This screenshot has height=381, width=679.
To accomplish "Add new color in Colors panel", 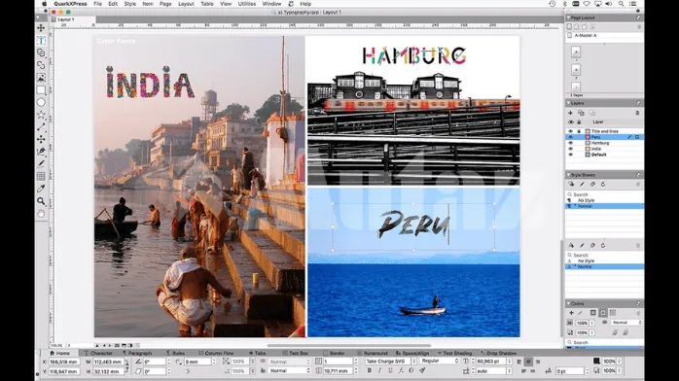I will click(x=571, y=313).
